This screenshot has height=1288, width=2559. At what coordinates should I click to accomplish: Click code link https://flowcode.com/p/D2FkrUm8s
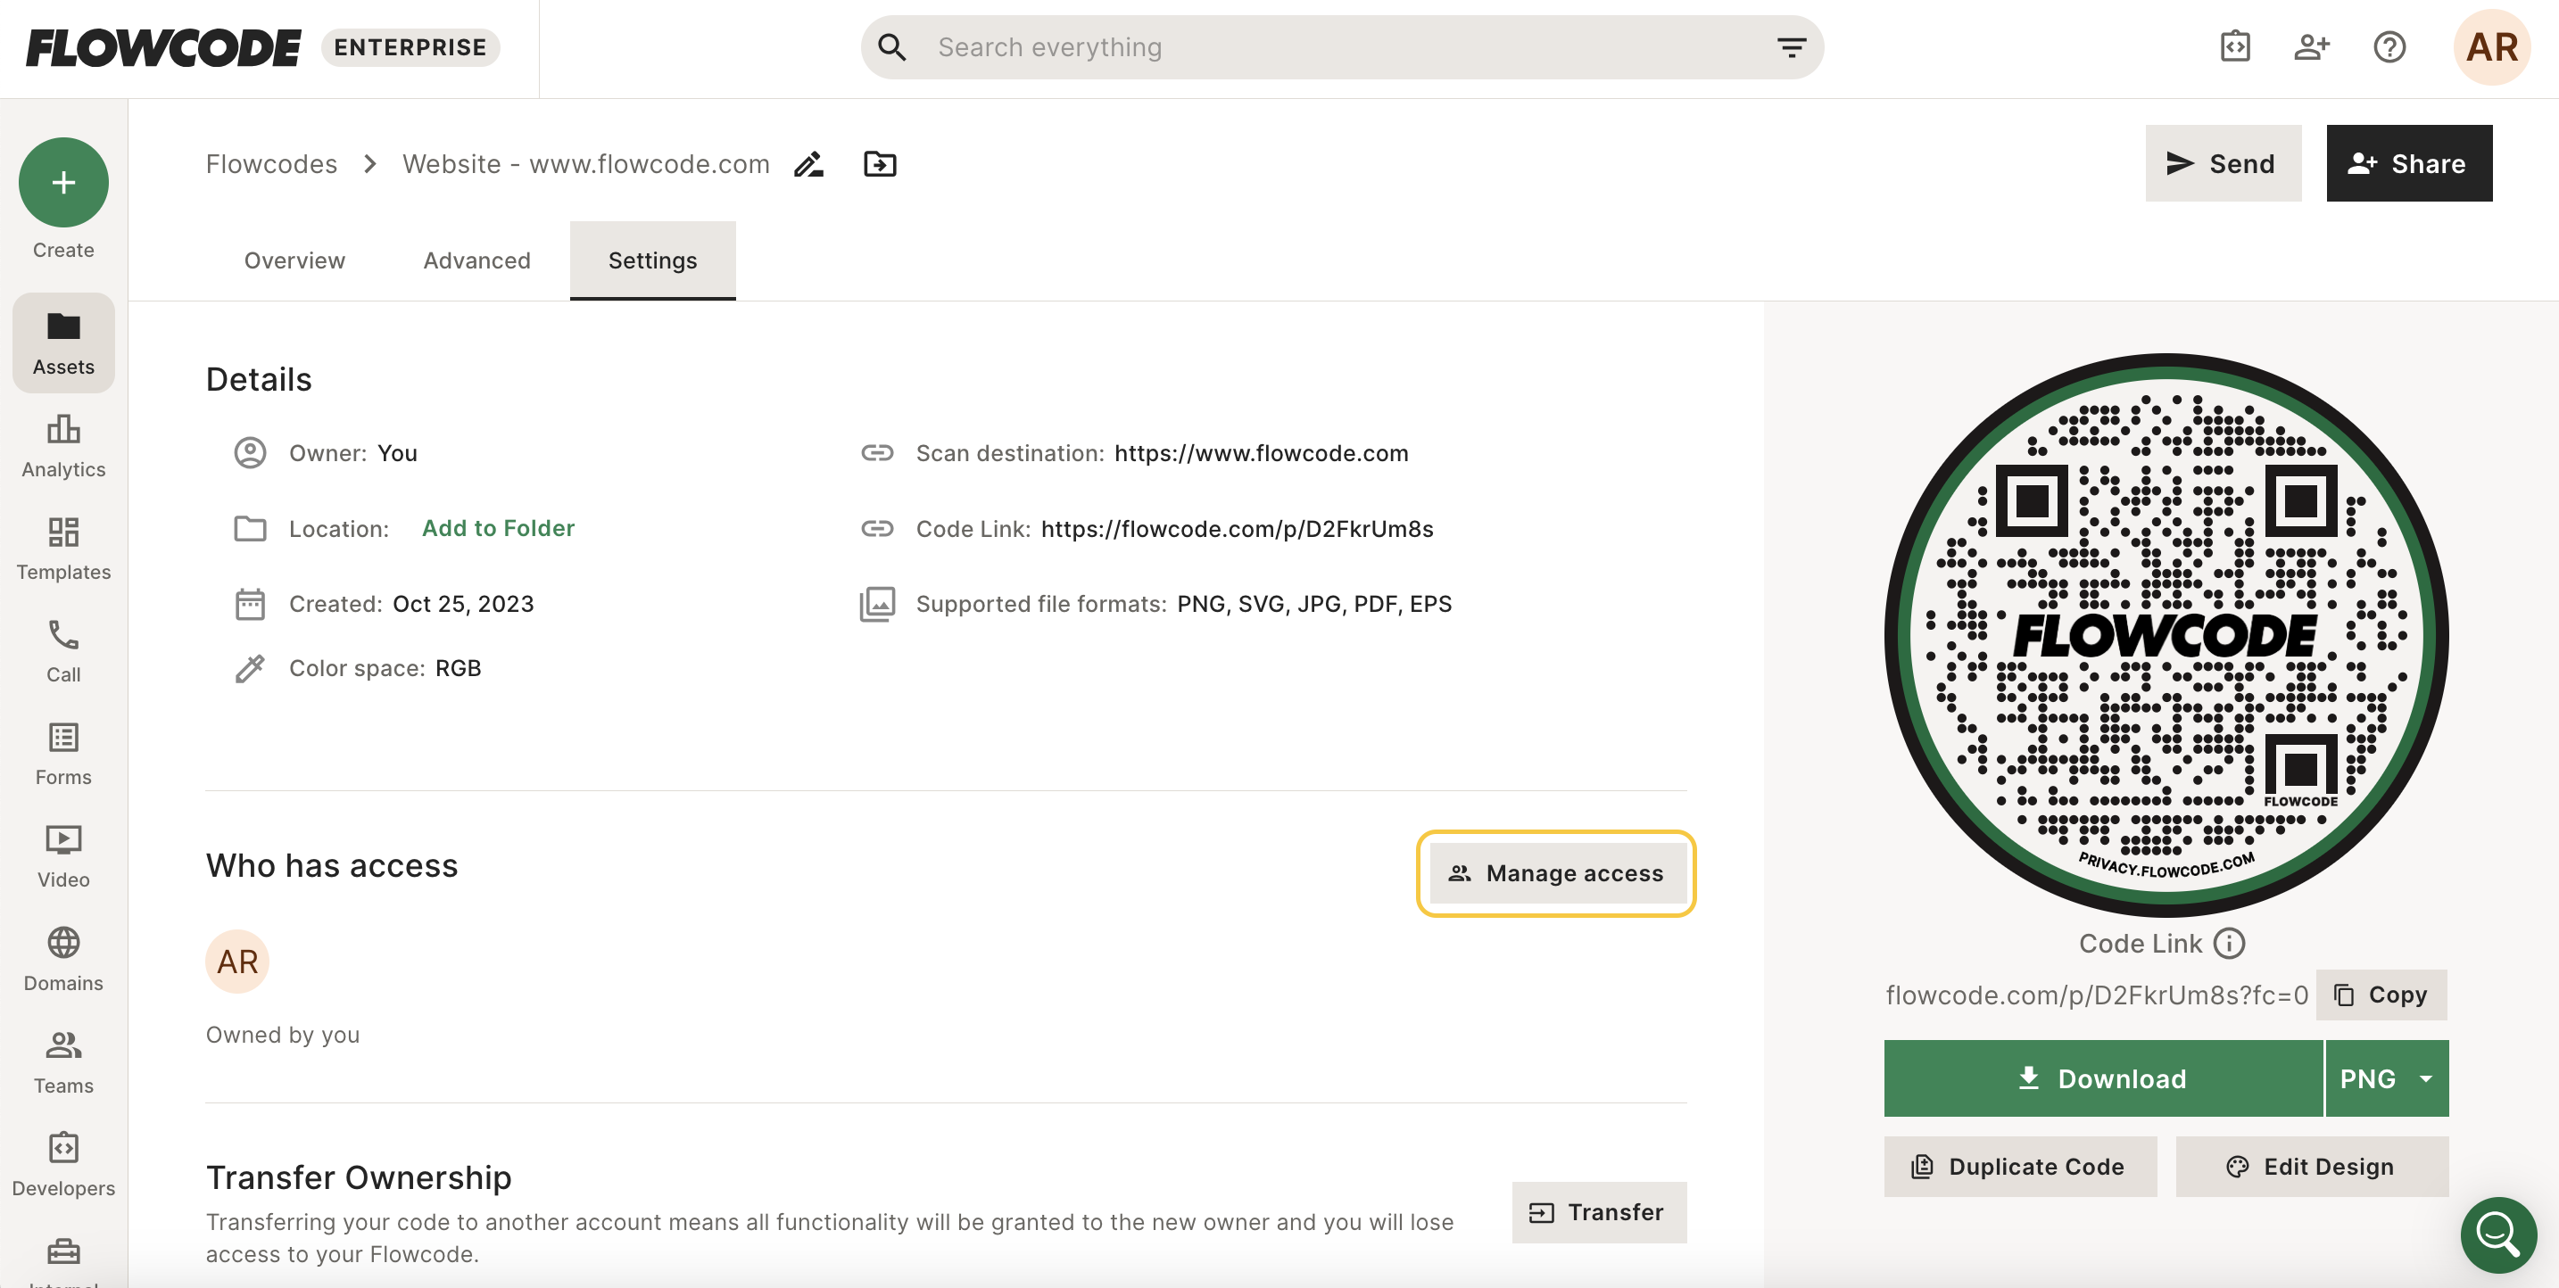pyautogui.click(x=1238, y=529)
